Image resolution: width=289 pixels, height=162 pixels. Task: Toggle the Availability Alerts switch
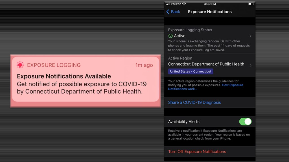pos(245,121)
